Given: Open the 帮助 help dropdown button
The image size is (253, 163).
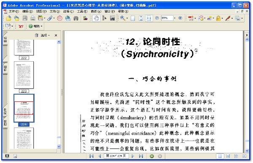Looking at the screenshot, I should tap(35, 26).
